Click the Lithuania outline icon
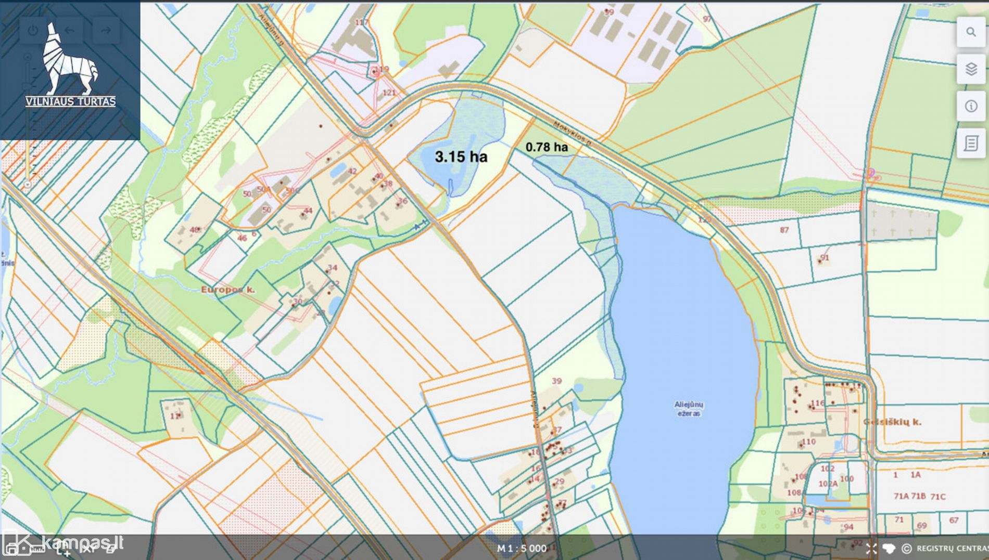Viewport: 989px width, 560px height. [x=889, y=549]
